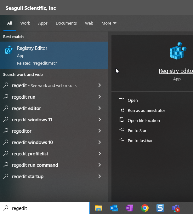Image resolution: width=193 pixels, height=214 pixels.
Task: Expand the More filter dropdown
Action: click(x=109, y=23)
